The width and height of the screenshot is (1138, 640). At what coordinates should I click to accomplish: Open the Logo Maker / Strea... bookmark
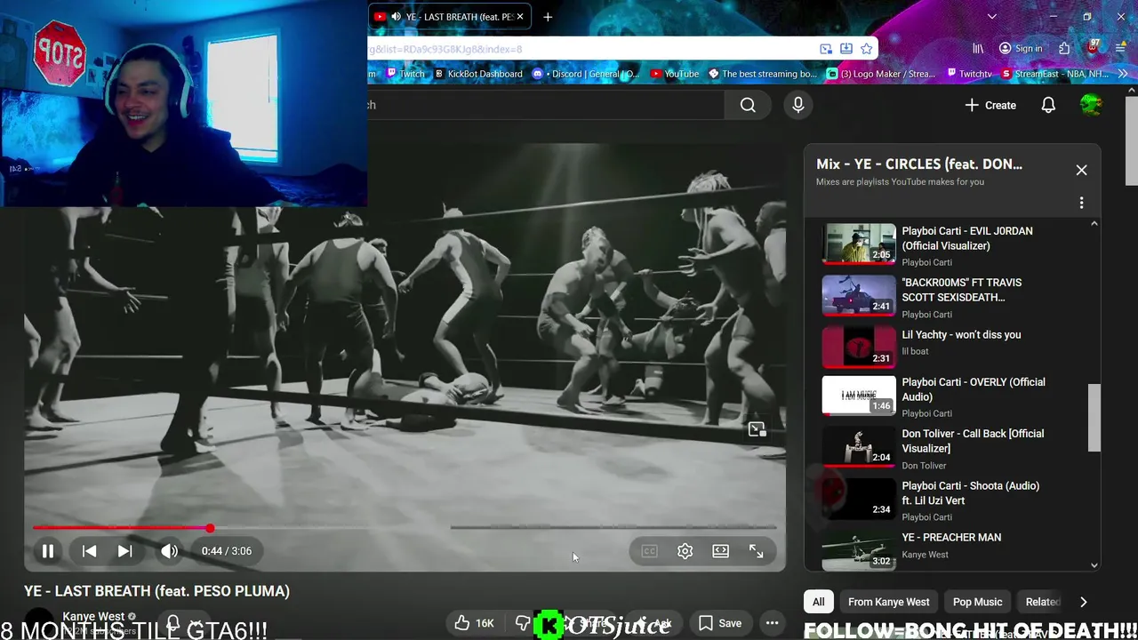(881, 74)
